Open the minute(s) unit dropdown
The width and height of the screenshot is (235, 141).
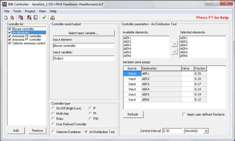coord(206,131)
